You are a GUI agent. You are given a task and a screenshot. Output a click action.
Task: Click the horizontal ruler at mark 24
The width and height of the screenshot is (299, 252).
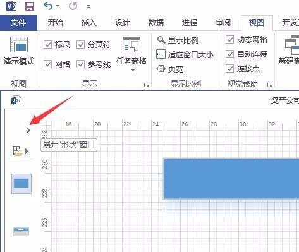(156, 124)
